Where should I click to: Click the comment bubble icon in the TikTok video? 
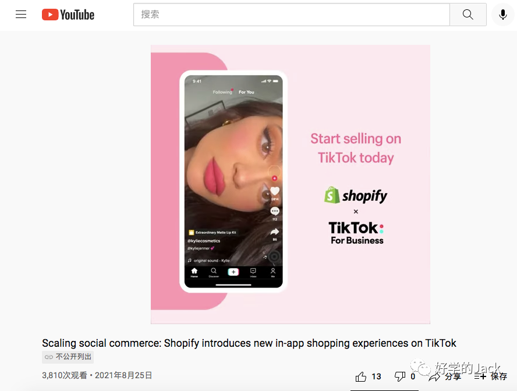coord(274,211)
